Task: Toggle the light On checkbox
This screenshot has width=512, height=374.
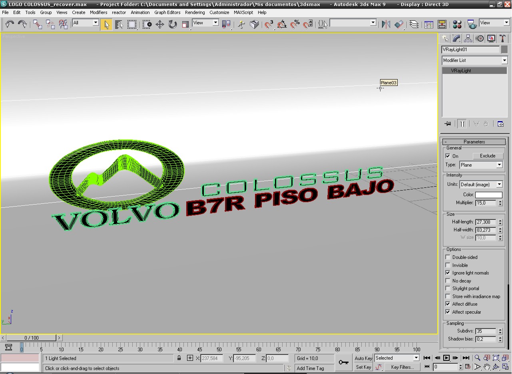Action: pyautogui.click(x=448, y=156)
